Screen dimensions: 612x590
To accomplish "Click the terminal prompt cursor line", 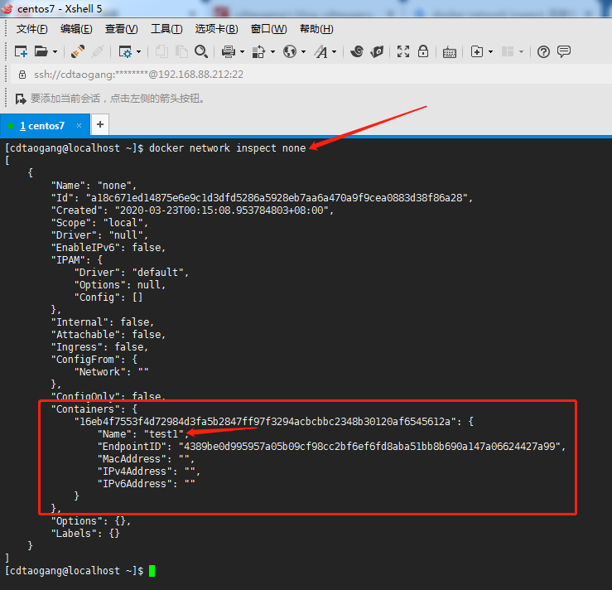I will [80, 571].
